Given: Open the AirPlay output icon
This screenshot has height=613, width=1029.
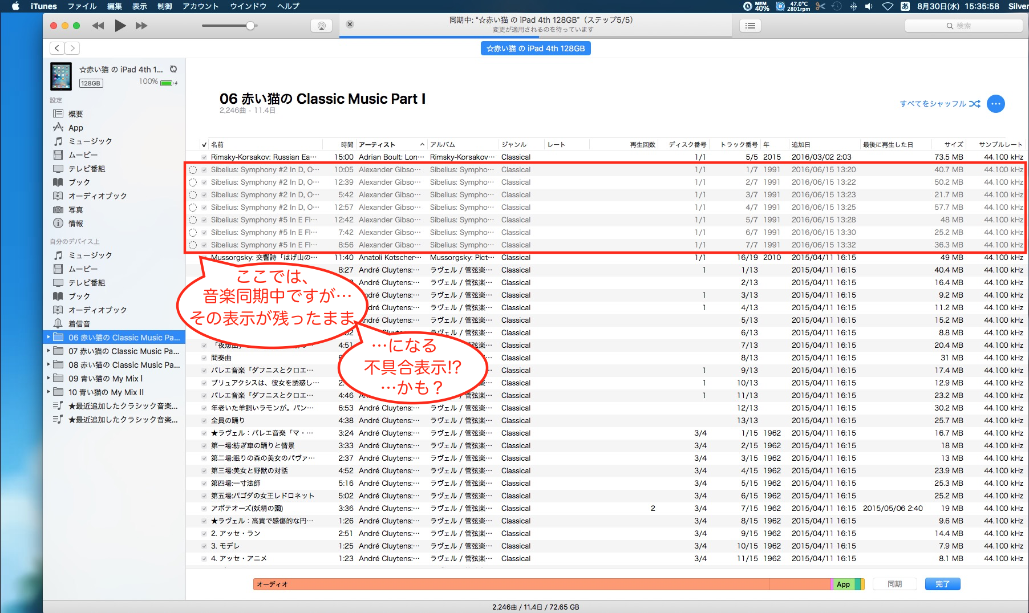Looking at the screenshot, I should (321, 26).
